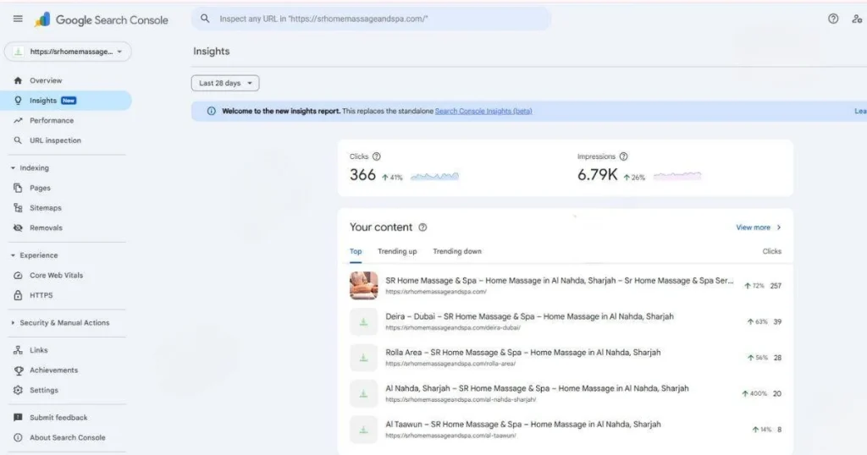Click the Clicks sparkline chart
Viewport: 867px width, 455px height.
pos(434,177)
